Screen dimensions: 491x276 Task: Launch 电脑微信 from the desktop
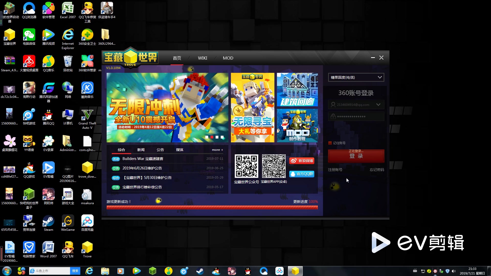(29, 37)
